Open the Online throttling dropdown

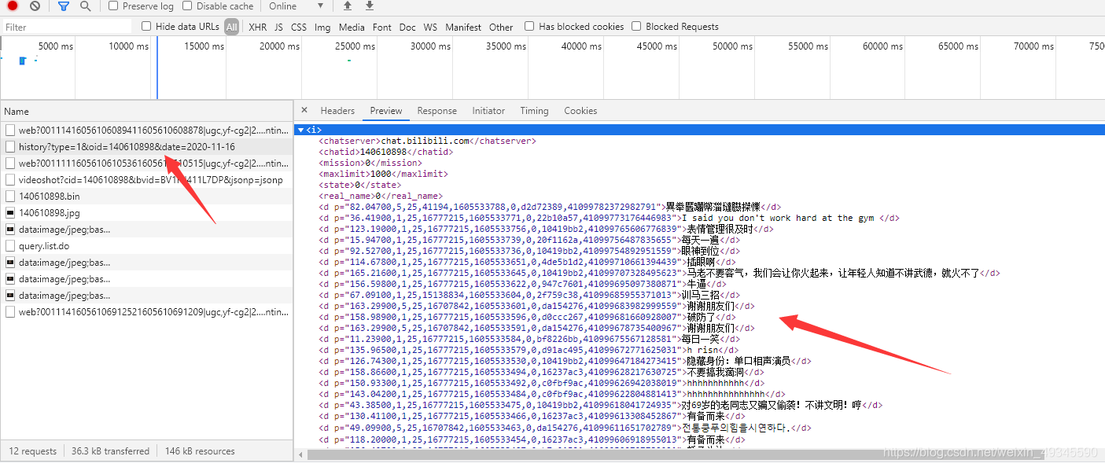click(x=297, y=6)
